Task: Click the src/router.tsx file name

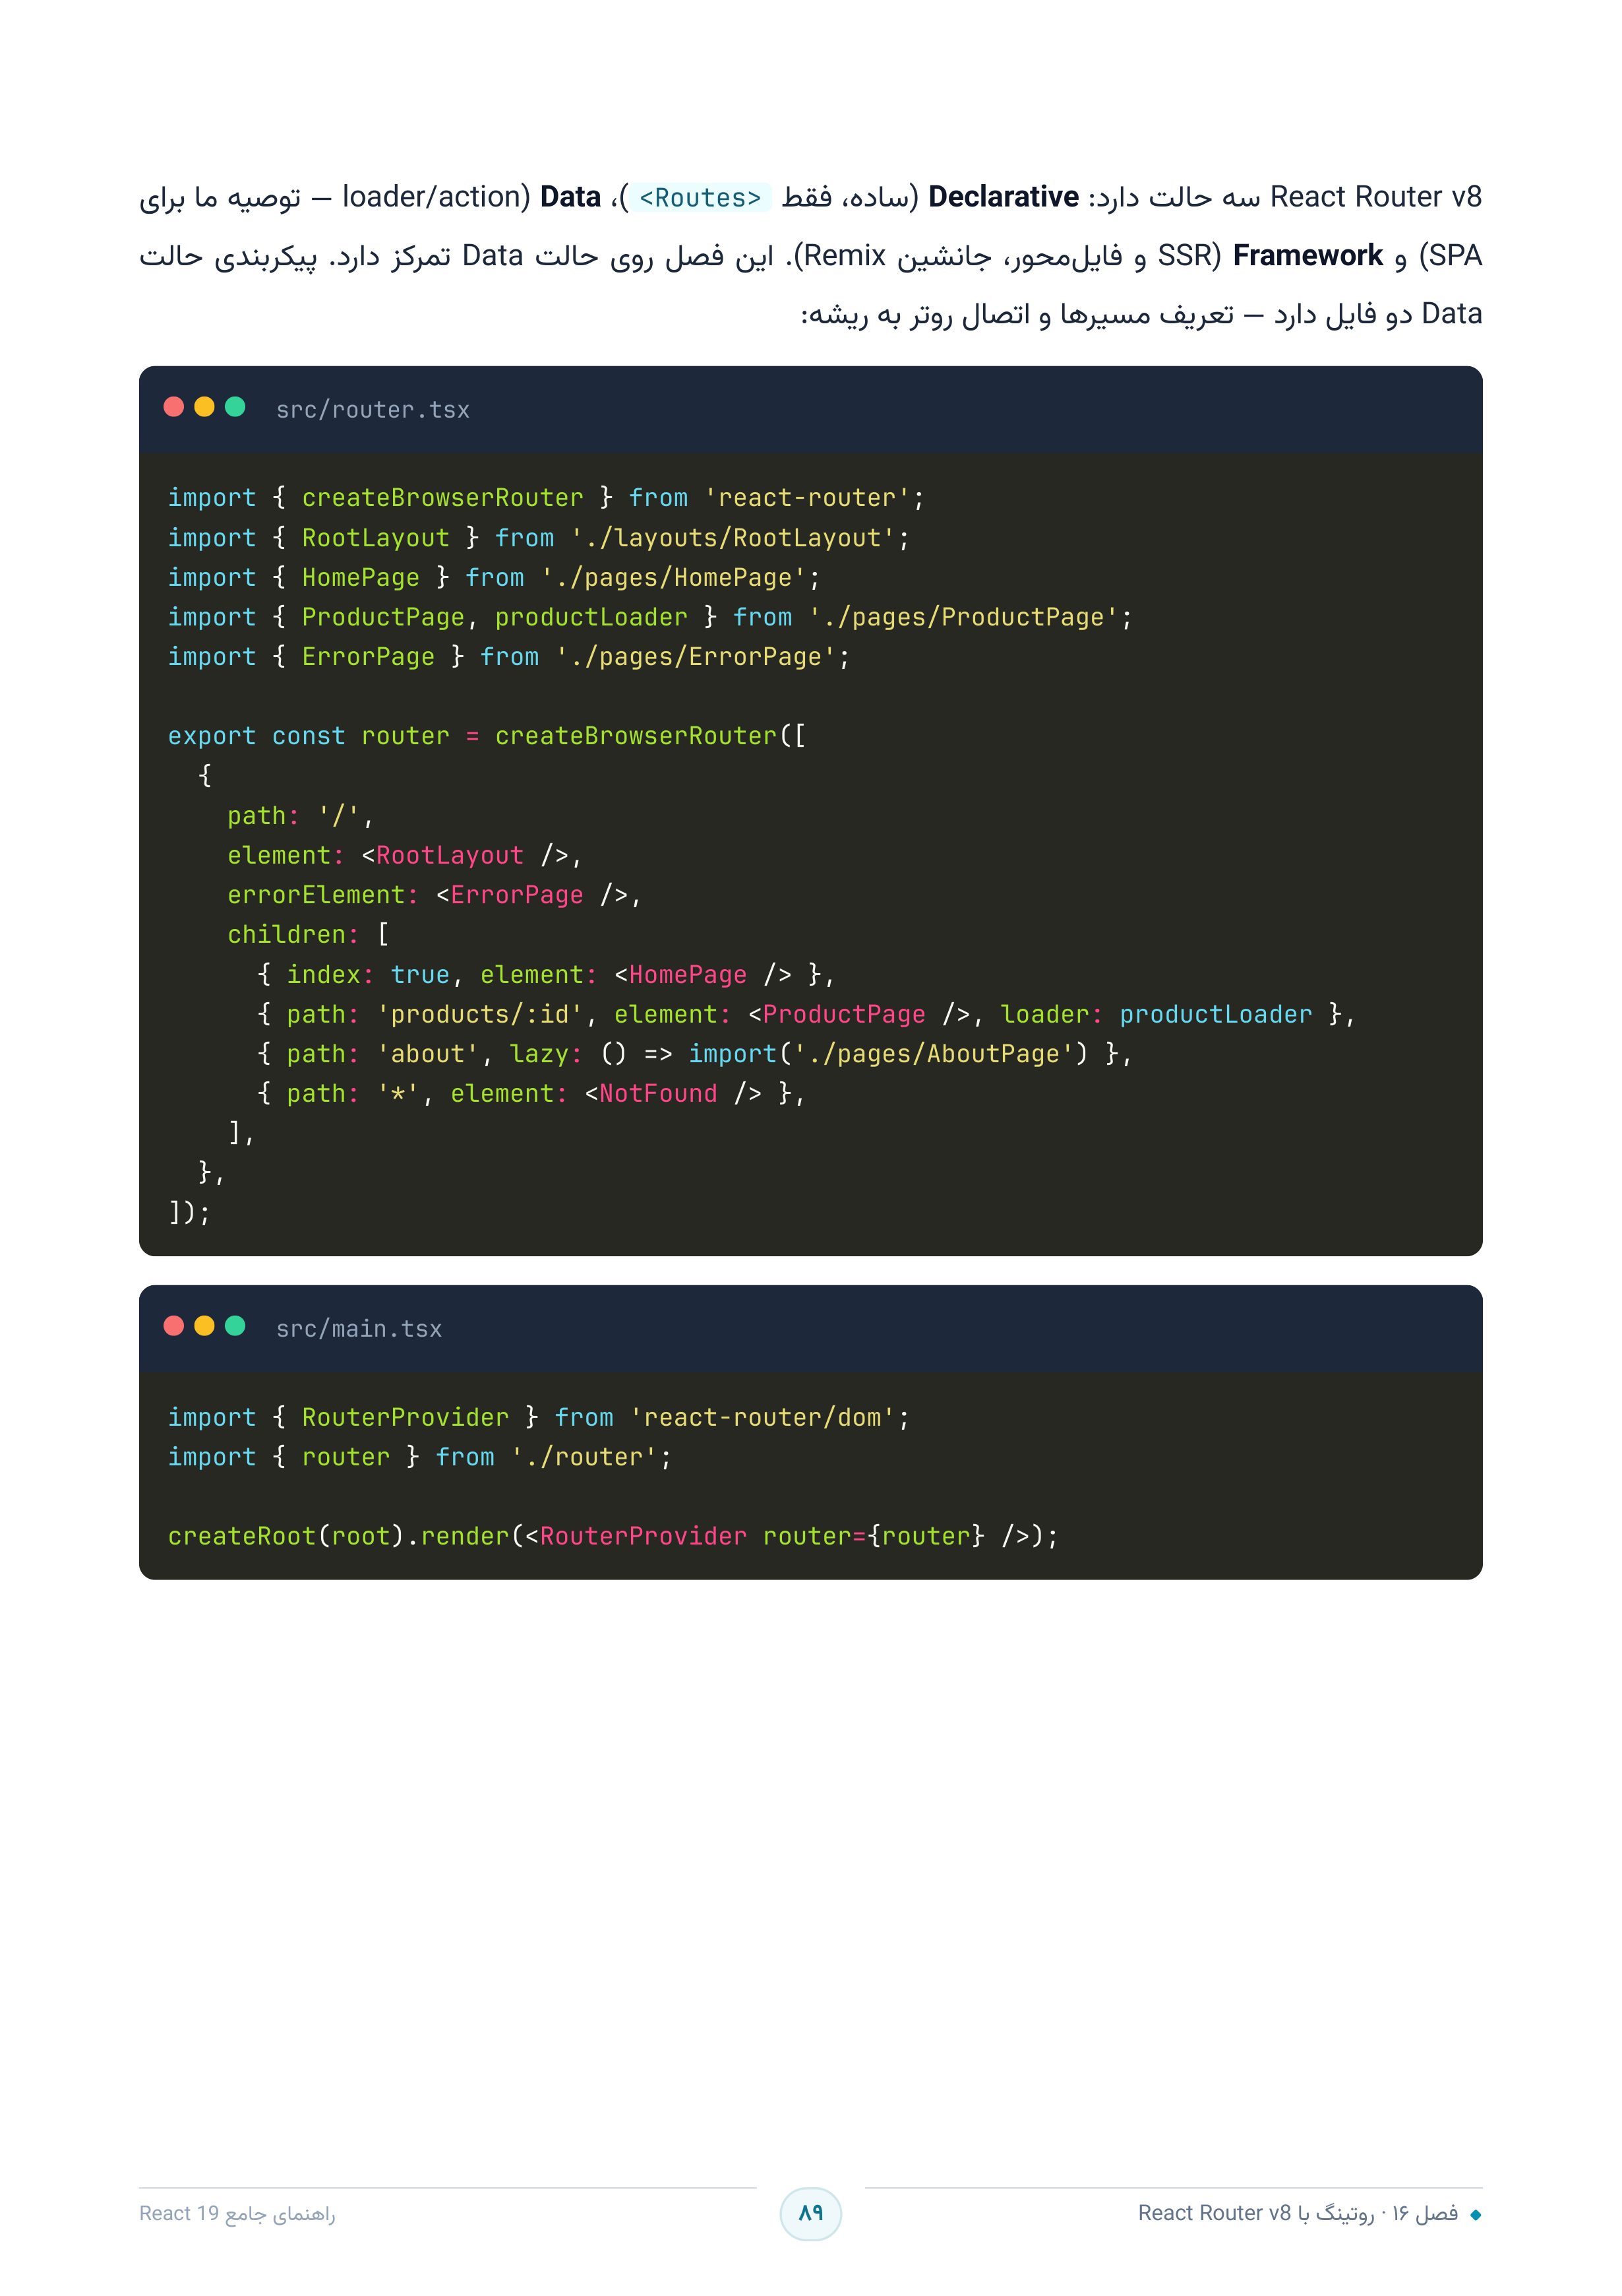Action: pyautogui.click(x=373, y=410)
